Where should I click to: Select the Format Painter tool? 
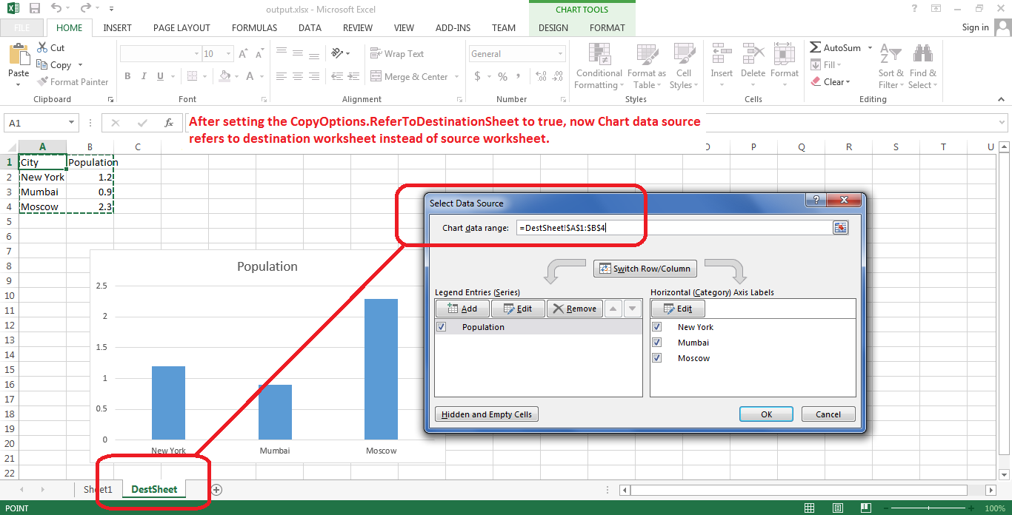(x=73, y=82)
